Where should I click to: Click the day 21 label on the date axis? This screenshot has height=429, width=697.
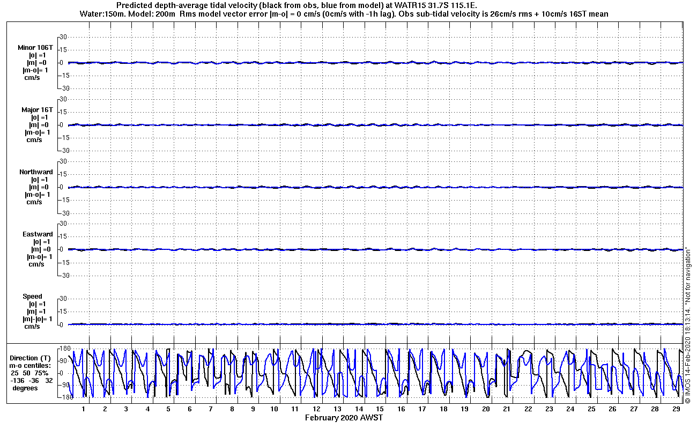pyautogui.click(x=507, y=409)
